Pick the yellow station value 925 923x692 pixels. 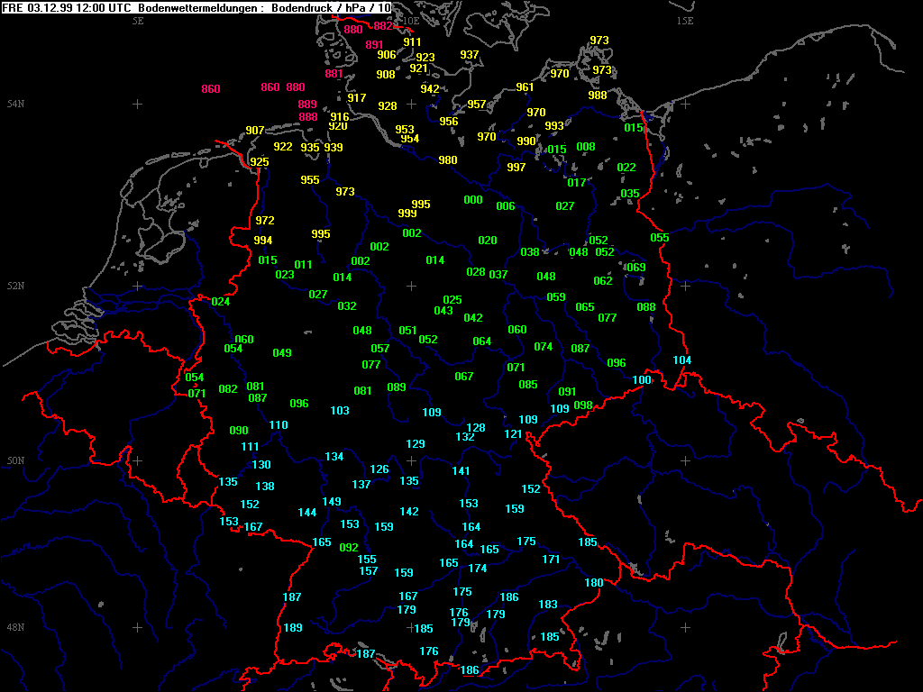click(260, 162)
